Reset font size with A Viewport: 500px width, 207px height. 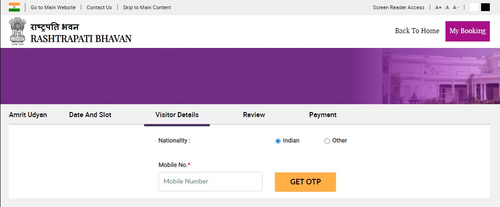pos(447,7)
